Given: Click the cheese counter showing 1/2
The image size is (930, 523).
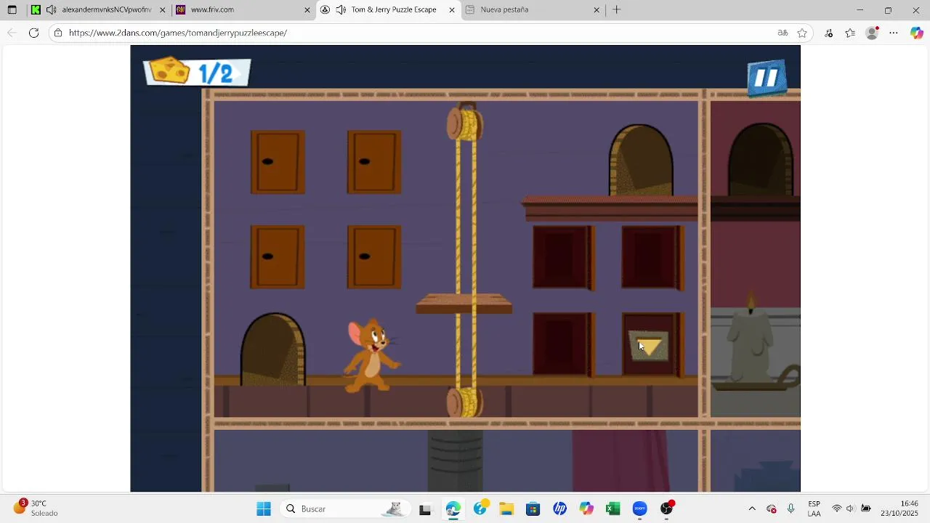Looking at the screenshot, I should click(197, 72).
